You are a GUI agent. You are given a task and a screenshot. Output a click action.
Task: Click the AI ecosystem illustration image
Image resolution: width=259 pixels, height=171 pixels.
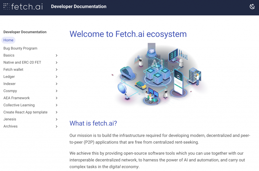point(160,74)
